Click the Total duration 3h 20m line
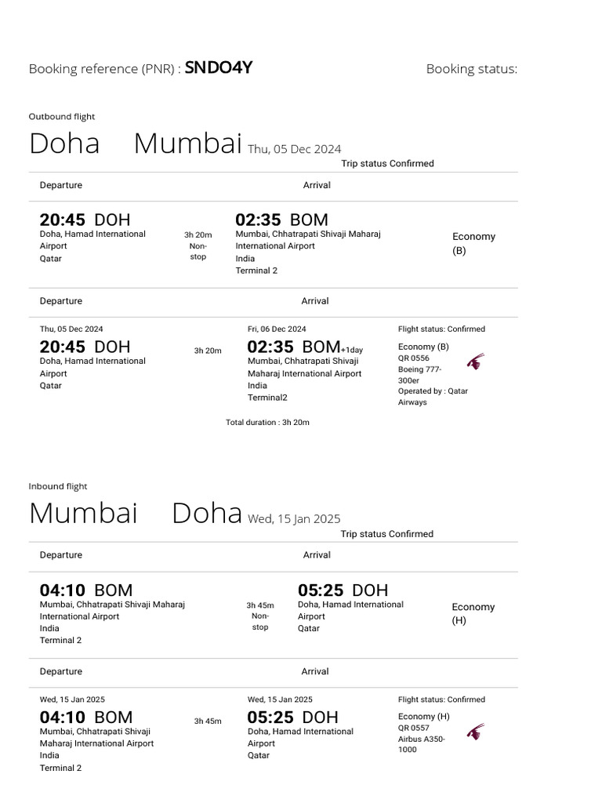Viewport: 602px width, 803px height. [x=267, y=422]
